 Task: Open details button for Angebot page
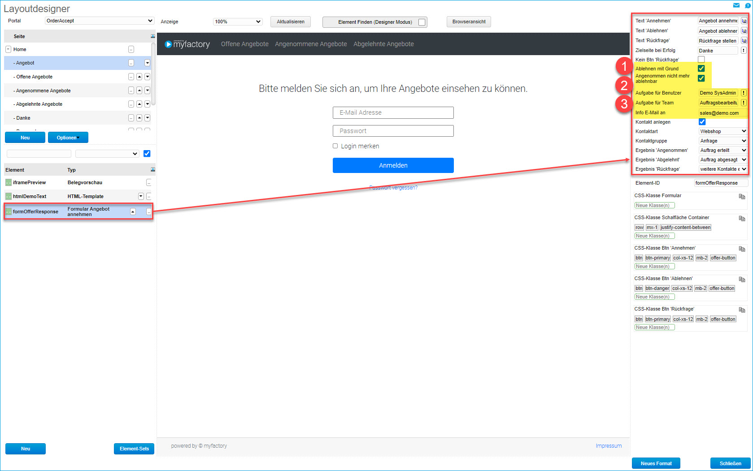[131, 63]
